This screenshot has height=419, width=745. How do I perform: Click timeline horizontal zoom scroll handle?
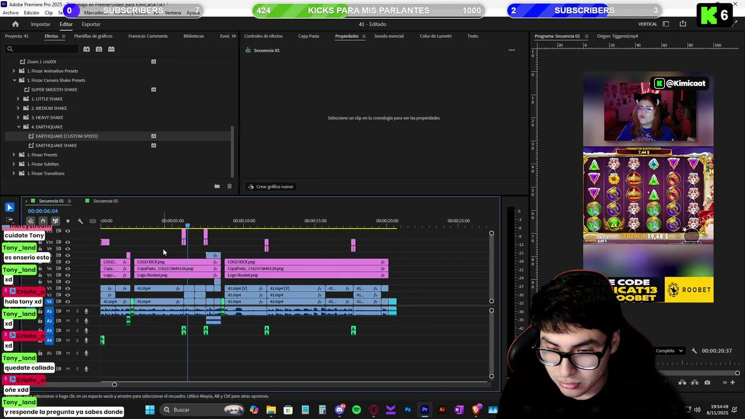[x=114, y=385]
